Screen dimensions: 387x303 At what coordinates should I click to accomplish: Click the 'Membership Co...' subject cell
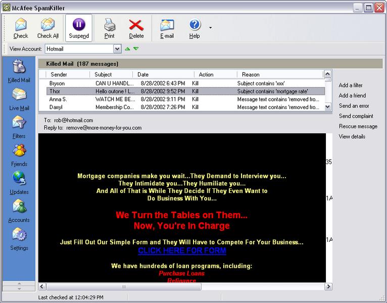(115, 107)
